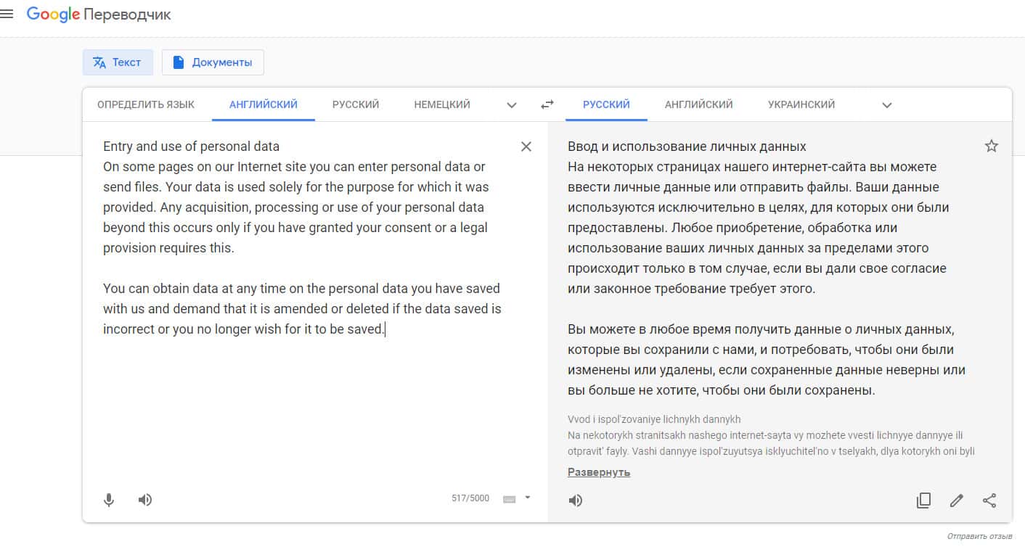Choose УКРАИНСКИЙ as target language
The image size is (1025, 552).
[801, 104]
